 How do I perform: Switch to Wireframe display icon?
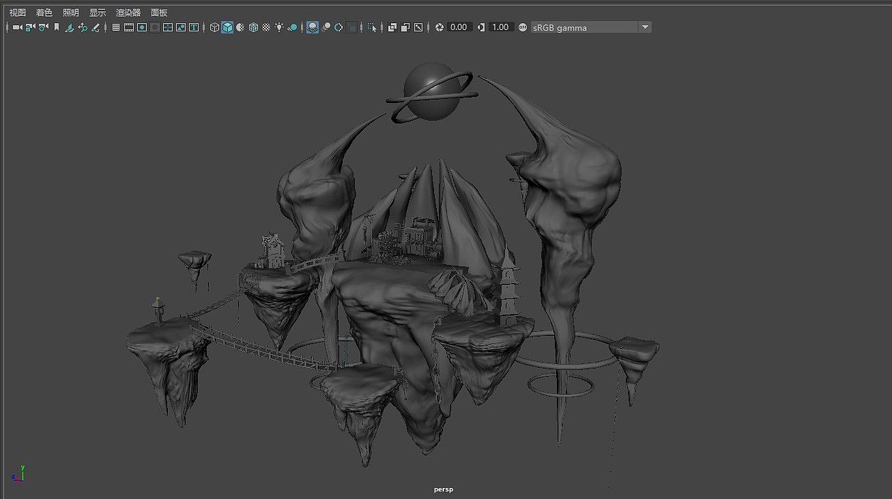215,27
